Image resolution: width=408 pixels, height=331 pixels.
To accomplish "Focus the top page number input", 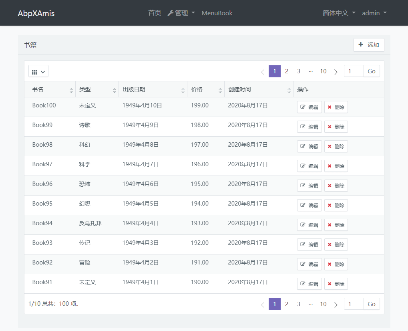I will (x=354, y=71).
